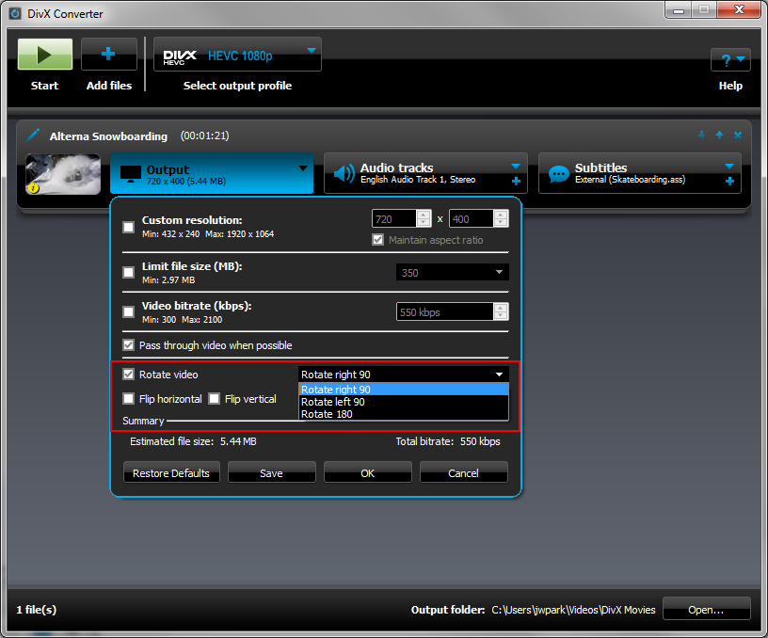Uncheck Pass through video when possible
Screen dimensions: 768x638
point(129,345)
